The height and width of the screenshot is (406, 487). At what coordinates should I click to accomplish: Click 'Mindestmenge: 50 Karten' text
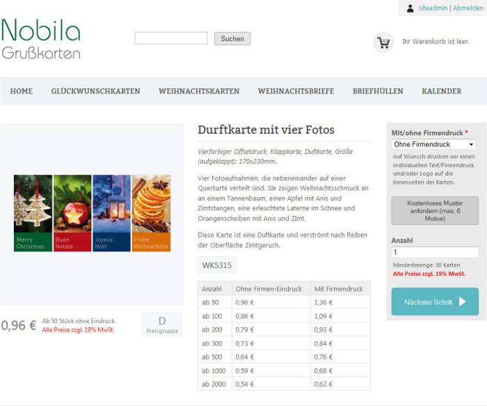426,265
